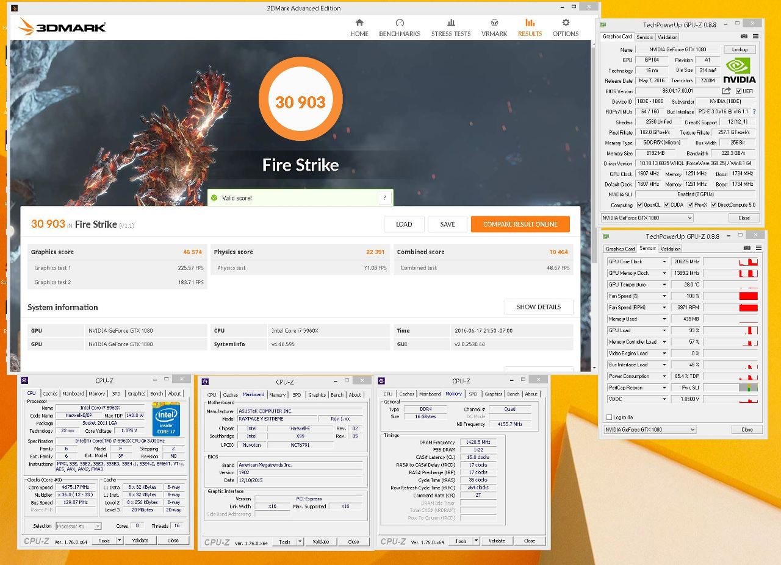Expand the Memory Used sensor dropdown
781x565 pixels.
(x=664, y=319)
